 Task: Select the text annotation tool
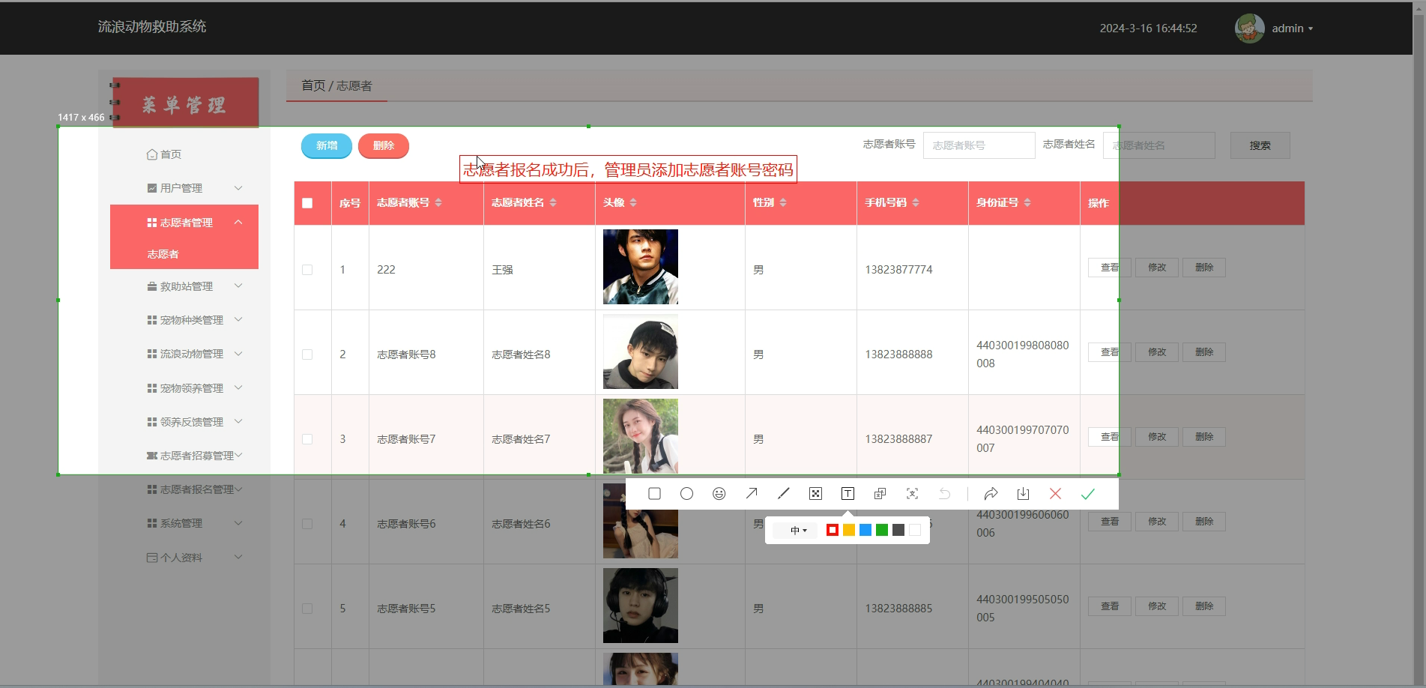tap(848, 493)
